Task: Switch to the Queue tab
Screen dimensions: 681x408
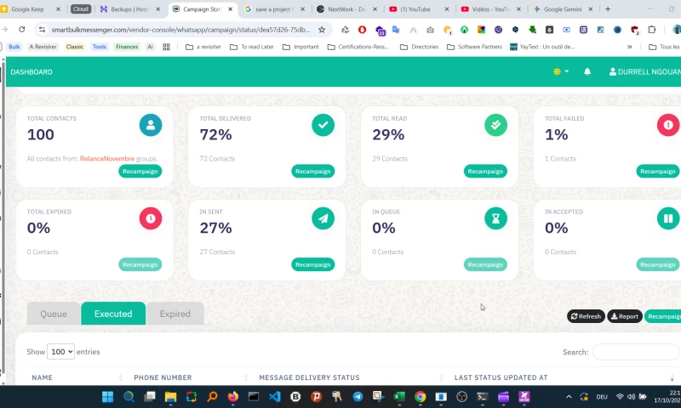Action: click(54, 314)
